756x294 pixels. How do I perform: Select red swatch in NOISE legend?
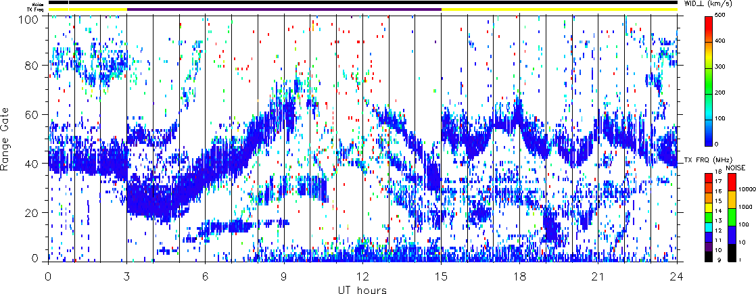tap(732, 182)
